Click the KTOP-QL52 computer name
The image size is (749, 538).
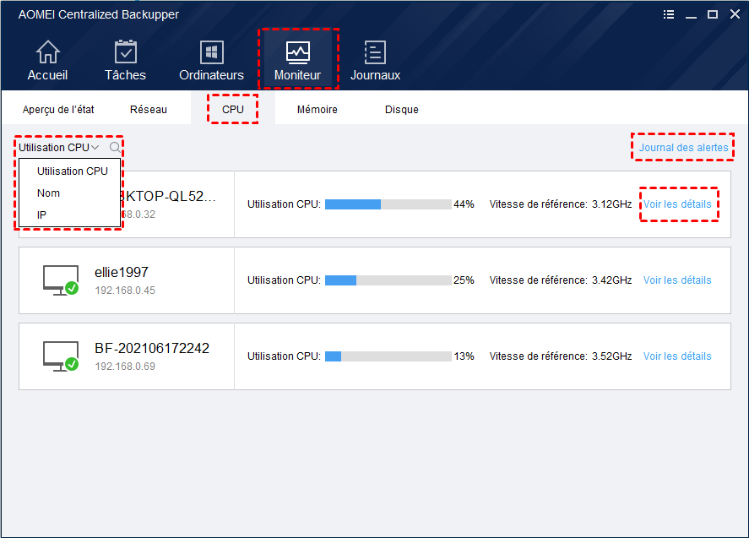pyautogui.click(x=170, y=196)
